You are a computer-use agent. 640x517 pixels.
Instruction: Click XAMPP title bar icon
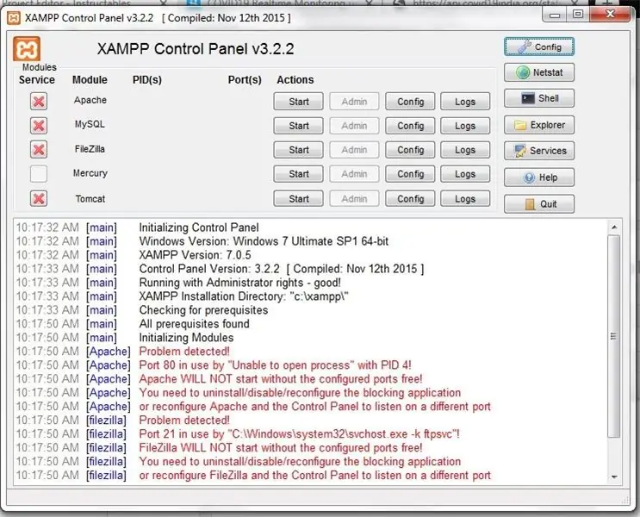14,18
